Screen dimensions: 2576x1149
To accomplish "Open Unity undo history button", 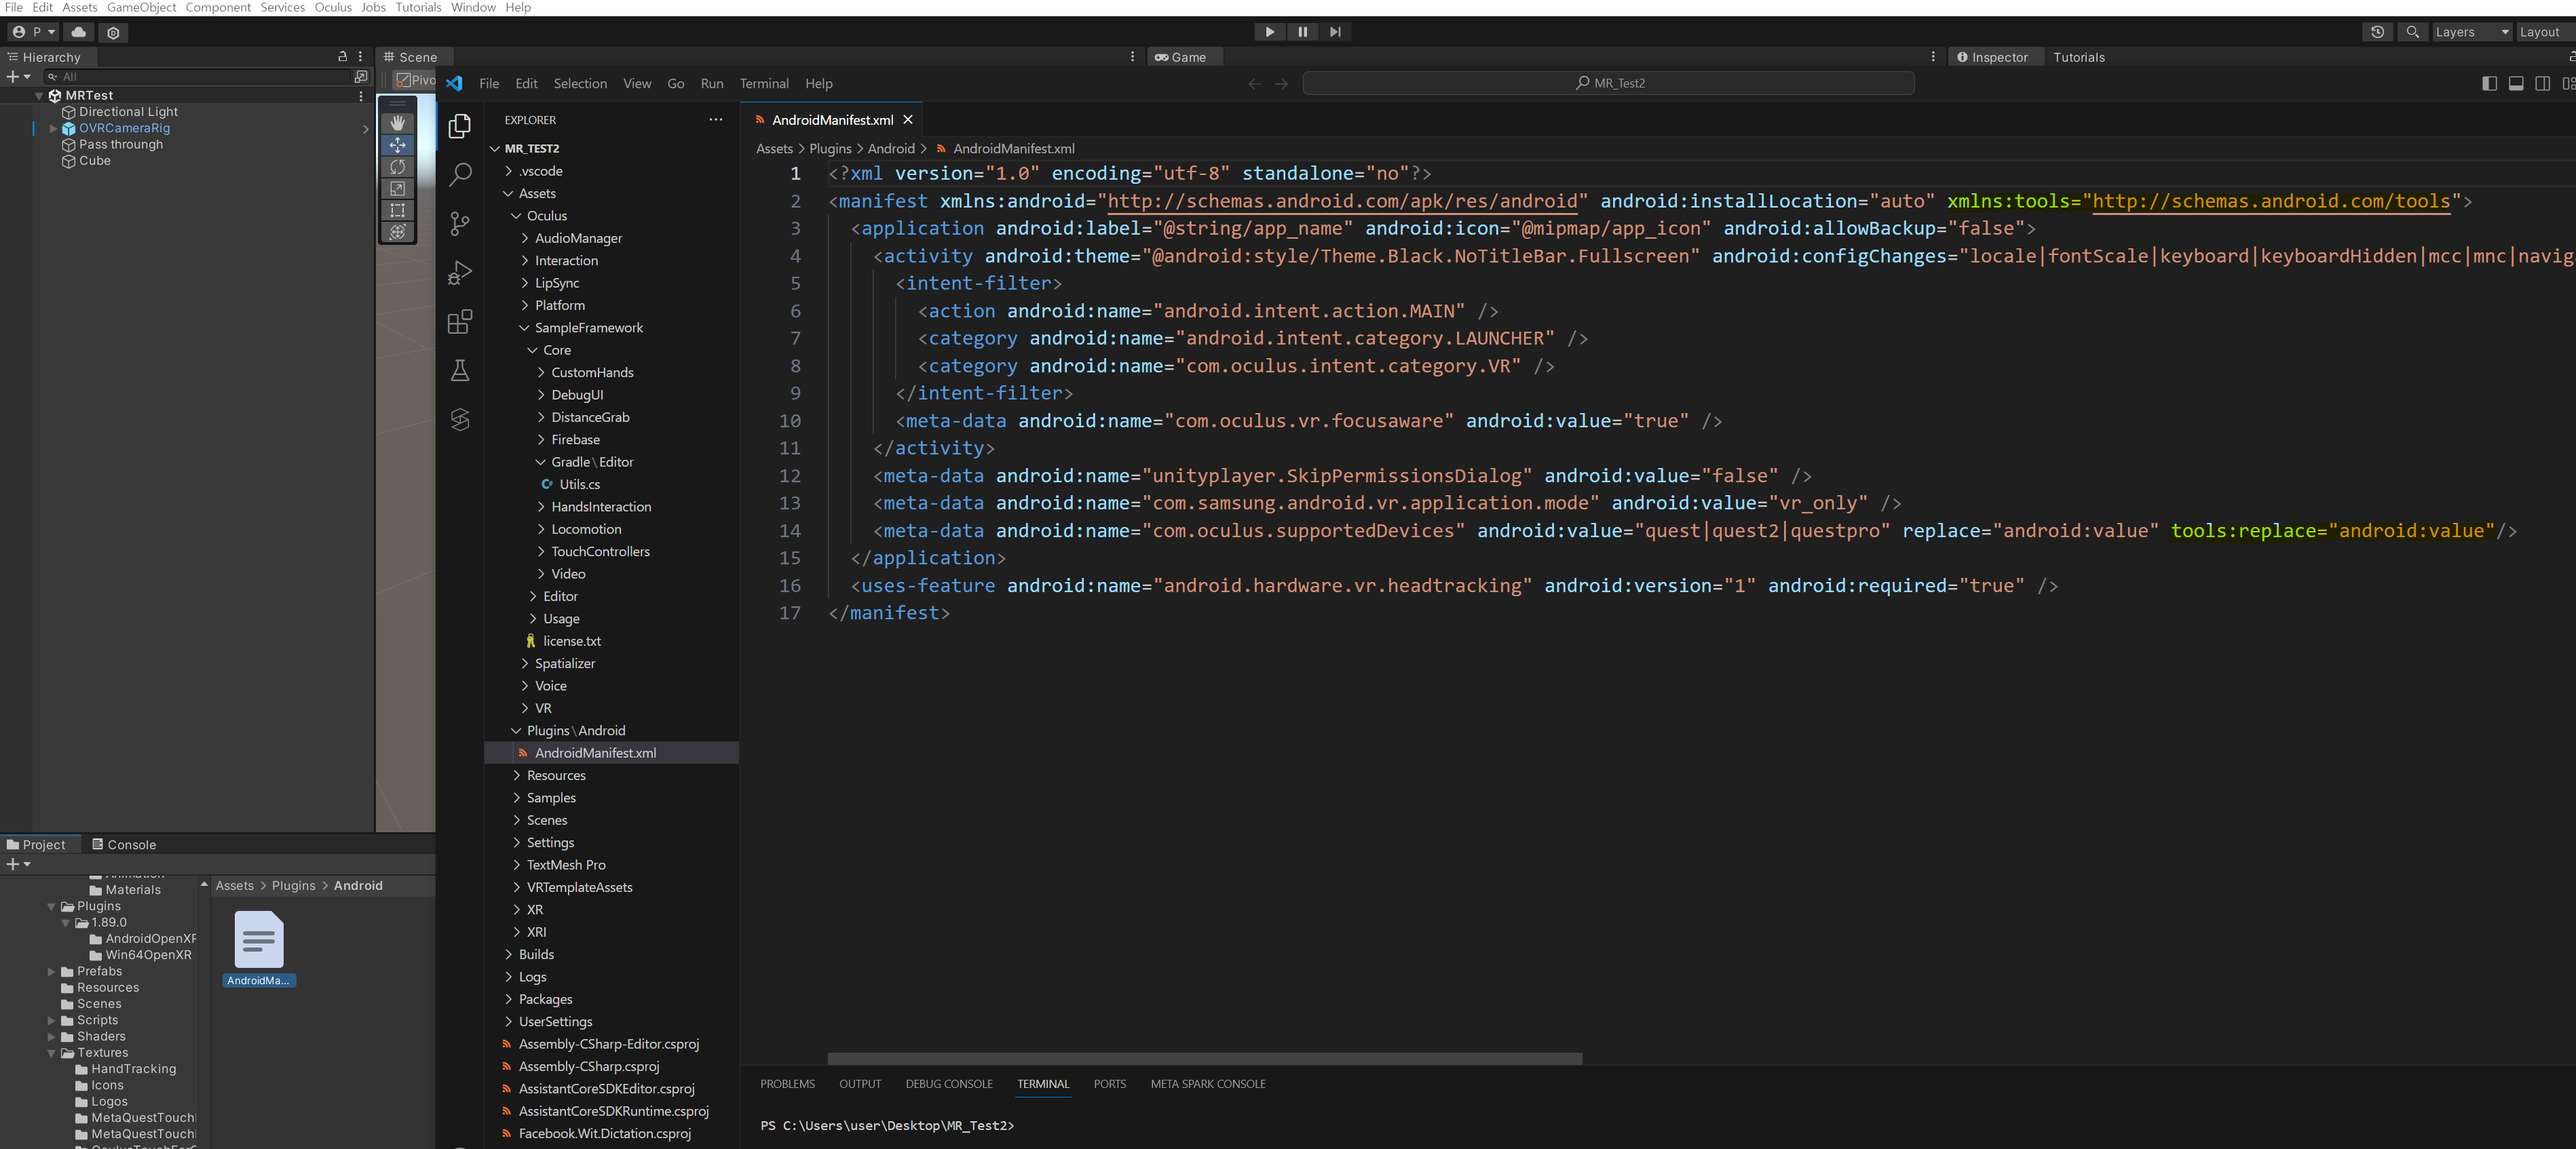I will pos(2377,32).
